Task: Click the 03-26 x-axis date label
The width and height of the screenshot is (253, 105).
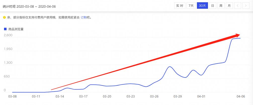Action: 154,96
